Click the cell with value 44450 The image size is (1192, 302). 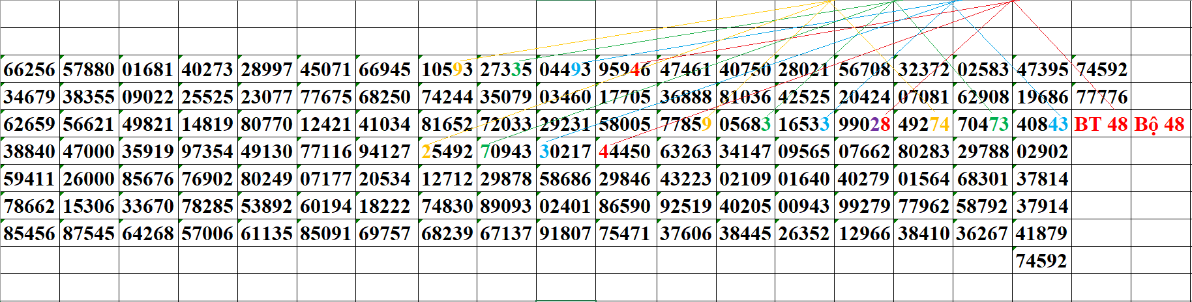coord(625,152)
